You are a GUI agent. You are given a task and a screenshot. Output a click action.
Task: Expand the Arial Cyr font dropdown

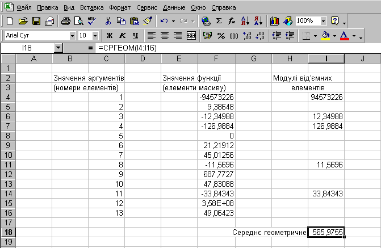[x=73, y=36]
